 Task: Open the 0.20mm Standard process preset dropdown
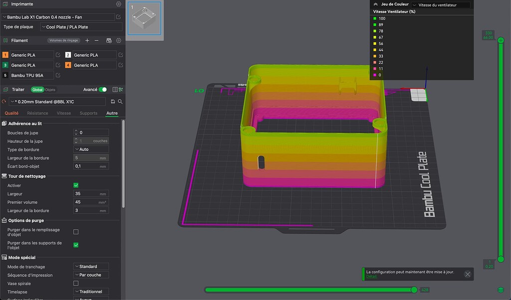[57, 102]
